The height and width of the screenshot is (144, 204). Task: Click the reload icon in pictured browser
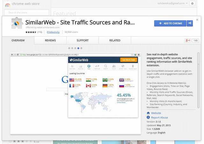[x=18, y=55]
